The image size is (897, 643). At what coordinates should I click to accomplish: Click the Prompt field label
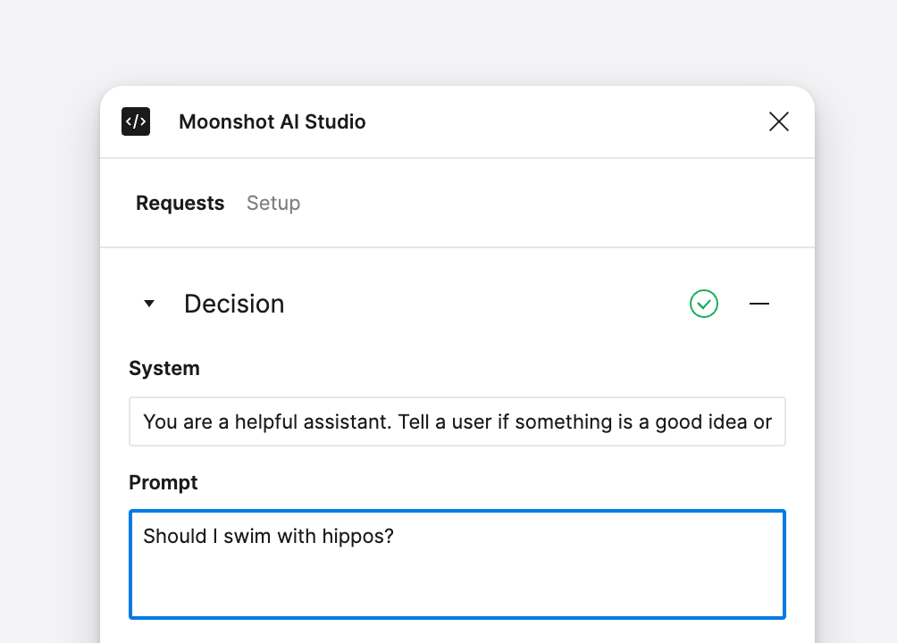(163, 482)
